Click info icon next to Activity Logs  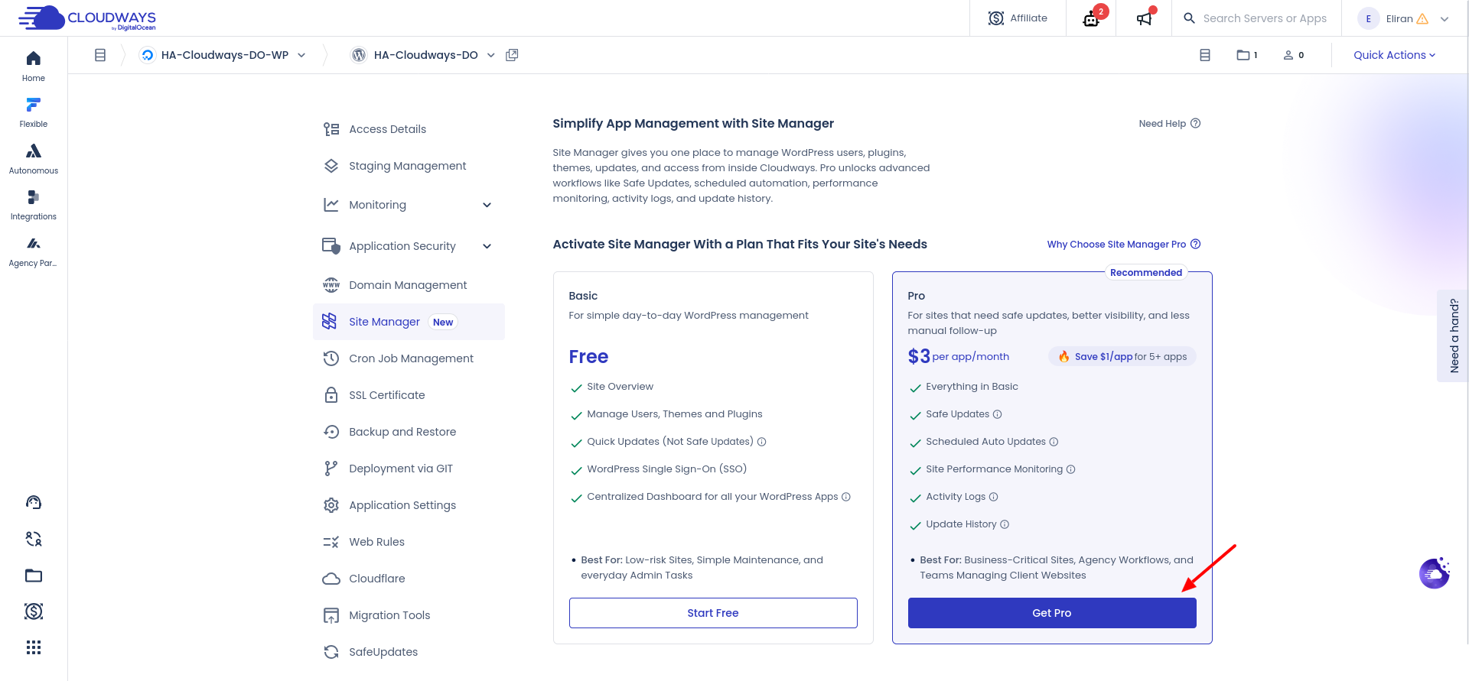tap(994, 497)
